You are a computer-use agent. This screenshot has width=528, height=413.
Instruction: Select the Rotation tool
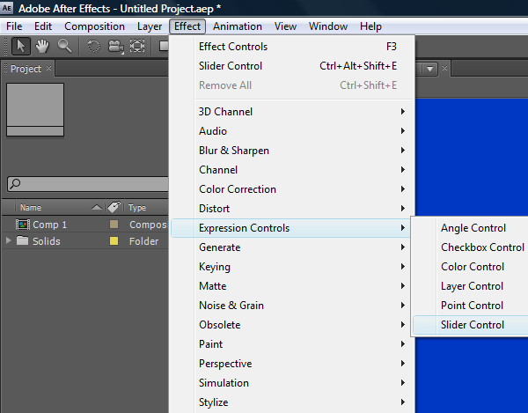93,46
